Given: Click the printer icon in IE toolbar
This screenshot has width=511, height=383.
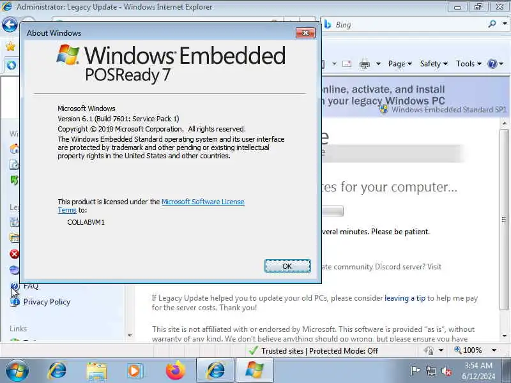Looking at the screenshot, I should (x=364, y=64).
